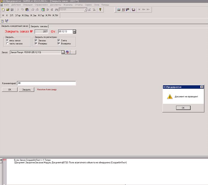Viewport: 208px width, 185px height.
Task: Click into the 'Комментарий' input field
Action: [46, 83]
